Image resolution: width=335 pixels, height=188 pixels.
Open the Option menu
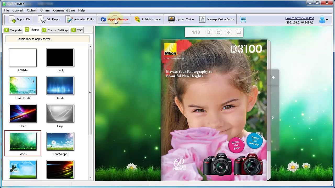click(x=32, y=10)
